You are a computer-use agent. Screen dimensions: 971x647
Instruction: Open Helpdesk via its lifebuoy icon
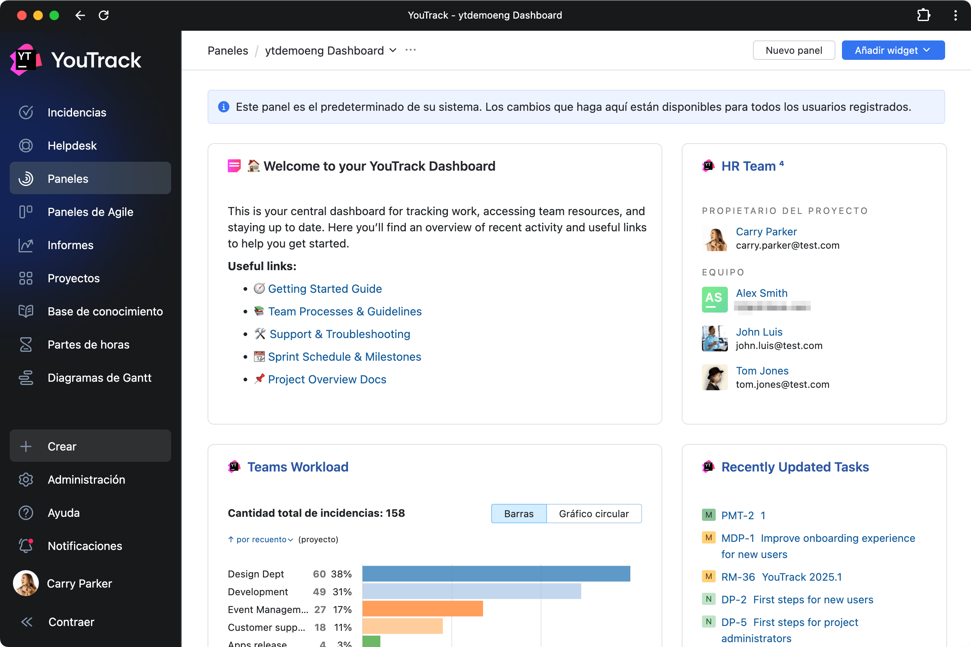click(25, 146)
